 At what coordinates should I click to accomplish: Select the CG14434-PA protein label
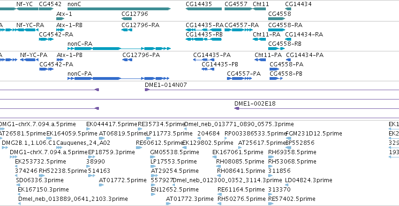[x=305, y=55]
